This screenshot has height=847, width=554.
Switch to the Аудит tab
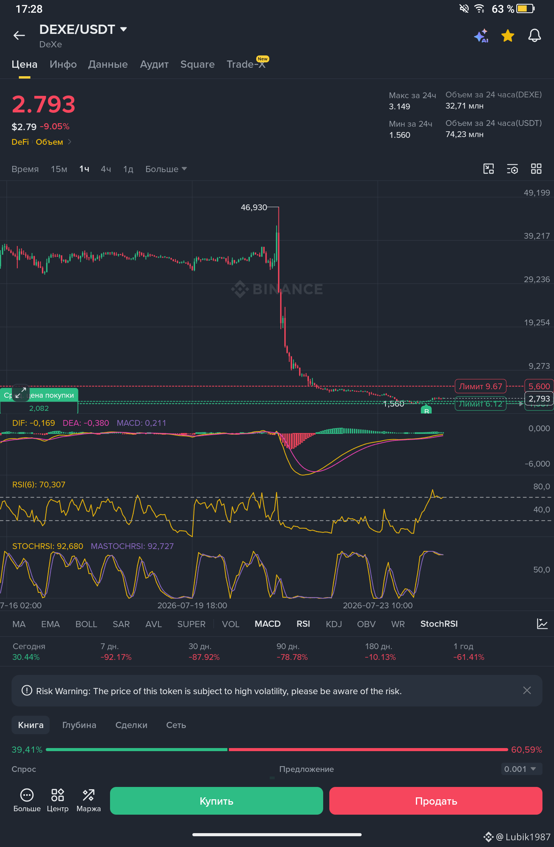tap(154, 64)
